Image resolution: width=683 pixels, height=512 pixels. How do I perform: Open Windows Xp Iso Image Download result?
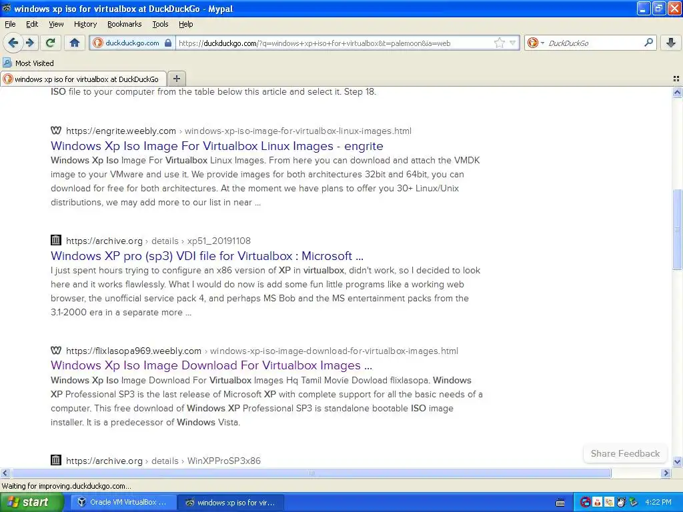point(211,365)
